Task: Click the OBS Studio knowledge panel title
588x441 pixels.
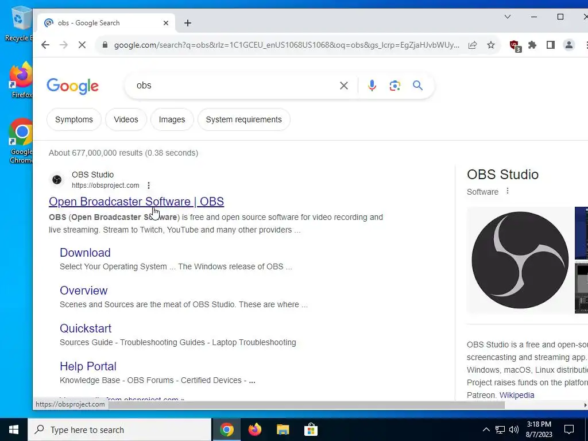Action: point(502,175)
